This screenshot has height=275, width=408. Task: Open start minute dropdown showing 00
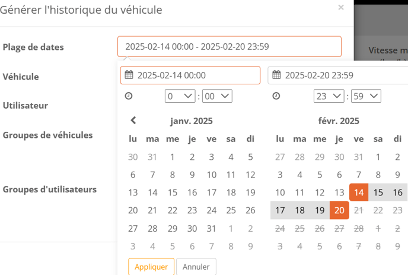click(x=217, y=96)
